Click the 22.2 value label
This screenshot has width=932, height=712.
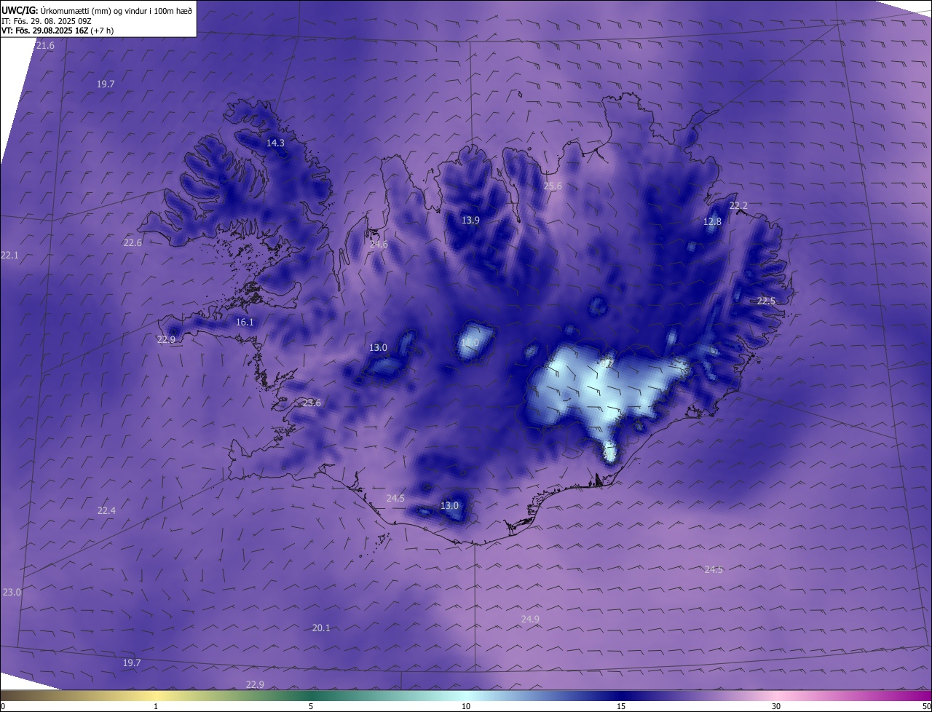pyautogui.click(x=738, y=206)
